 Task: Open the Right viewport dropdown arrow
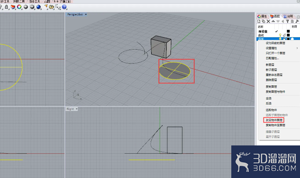(x=76, y=109)
